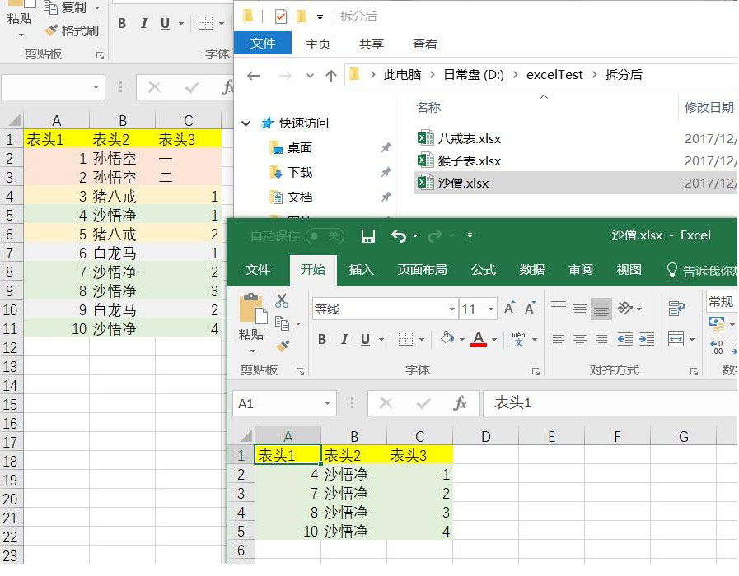Open the font size dropdown
Viewport: 739px width, 576px height.
pyautogui.click(x=491, y=309)
